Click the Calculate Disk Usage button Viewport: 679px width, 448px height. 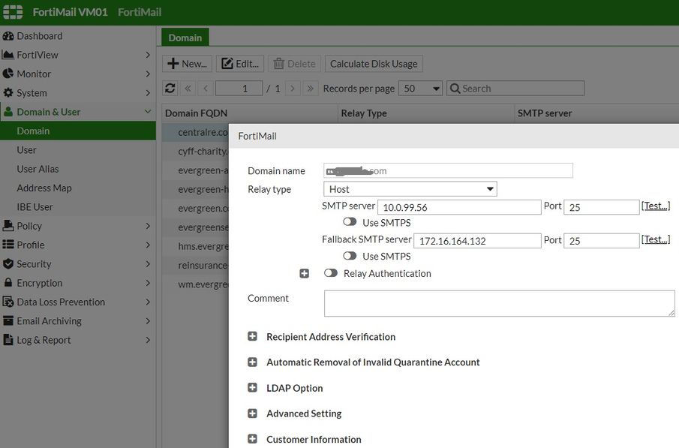coord(374,64)
